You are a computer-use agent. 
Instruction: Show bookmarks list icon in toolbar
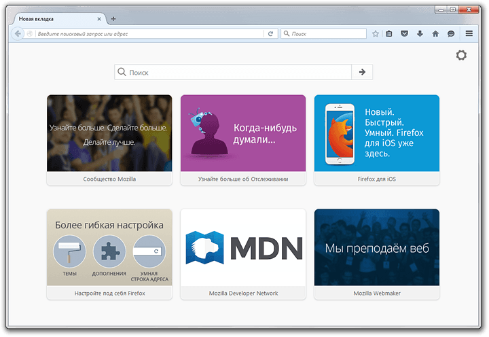click(389, 34)
